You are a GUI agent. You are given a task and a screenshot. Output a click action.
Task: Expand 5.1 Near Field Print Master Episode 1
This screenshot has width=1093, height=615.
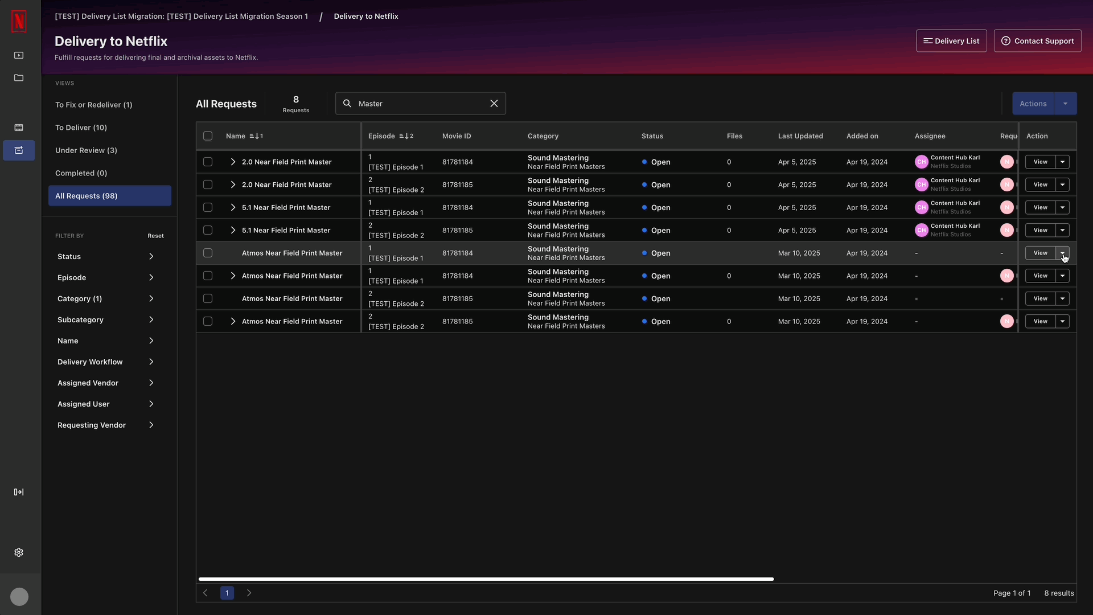tap(233, 207)
